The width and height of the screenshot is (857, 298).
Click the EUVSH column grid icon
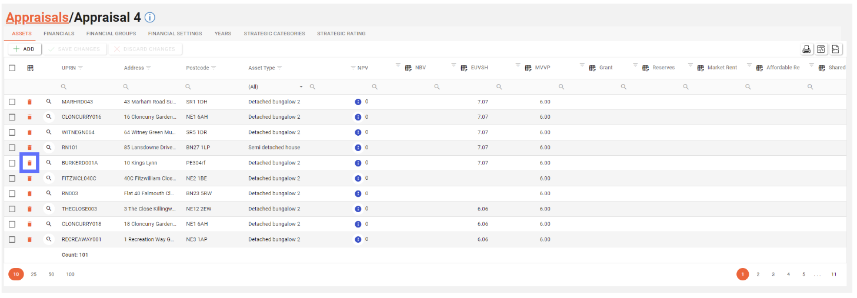[x=464, y=68]
